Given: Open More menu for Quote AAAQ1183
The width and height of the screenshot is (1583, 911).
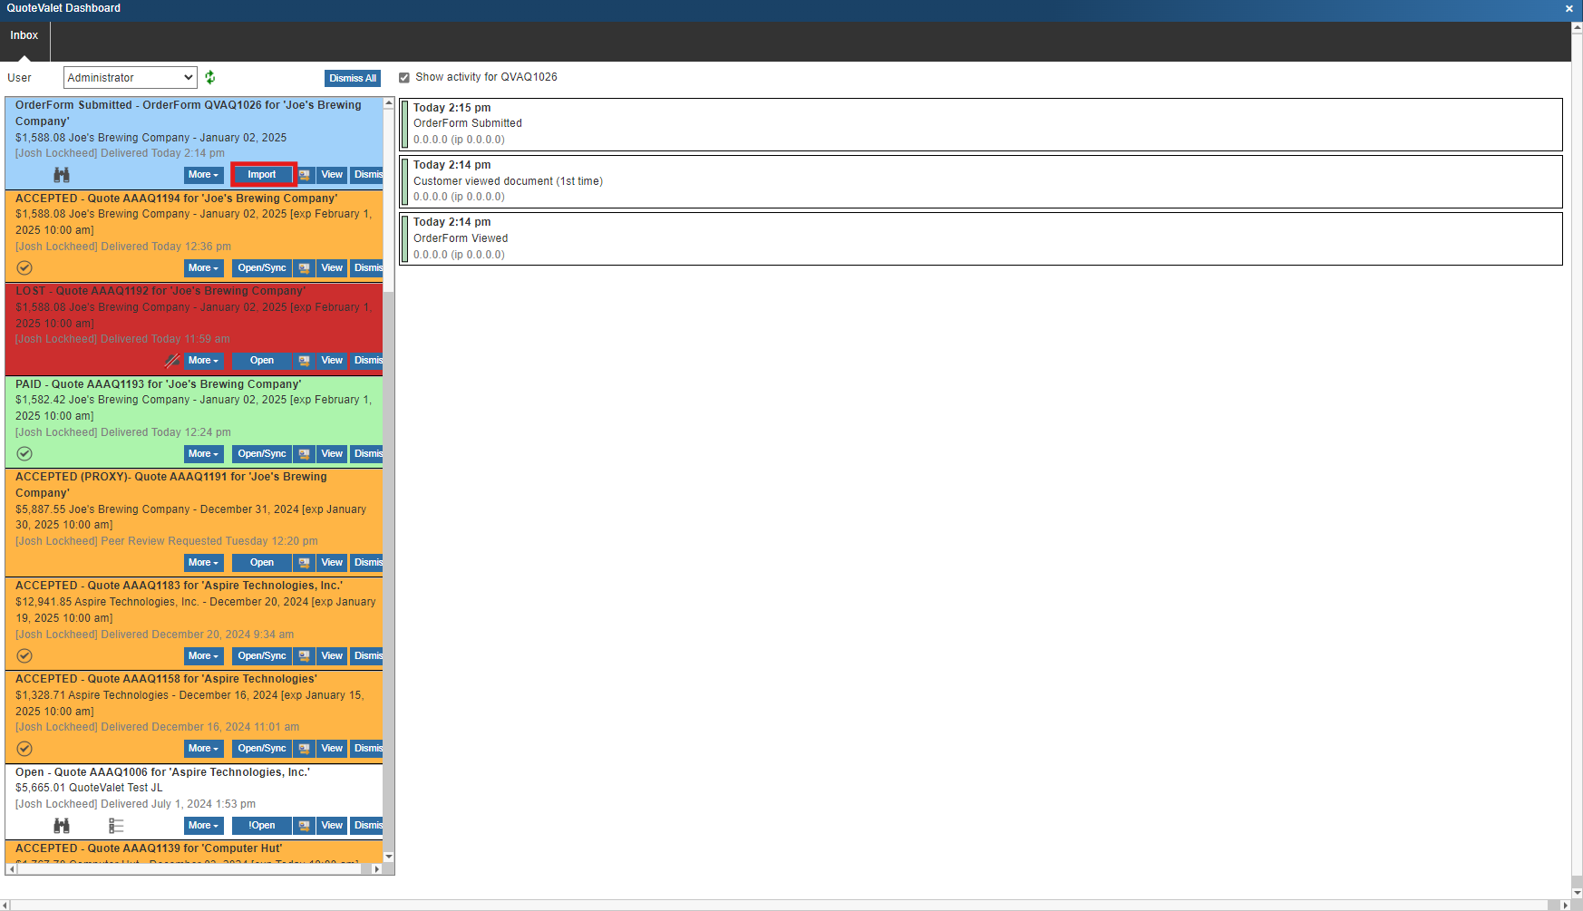Looking at the screenshot, I should (x=203, y=656).
